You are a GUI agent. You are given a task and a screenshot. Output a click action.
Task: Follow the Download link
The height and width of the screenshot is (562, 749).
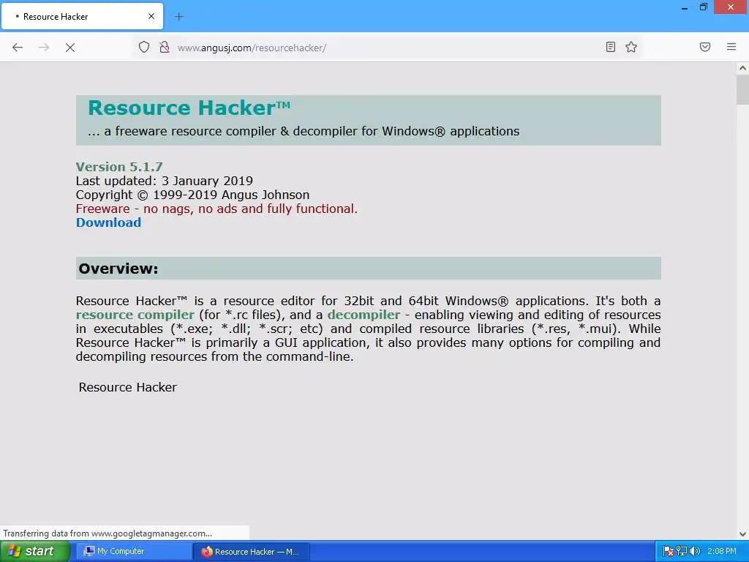108,222
